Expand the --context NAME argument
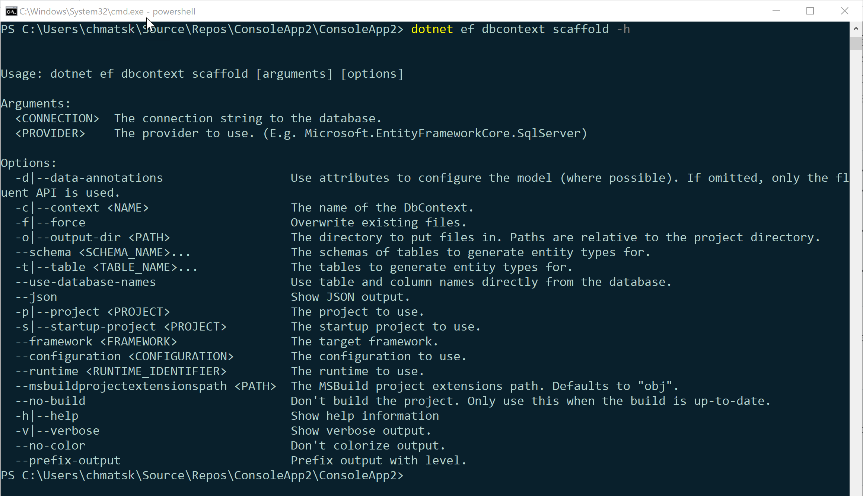863x496 pixels. click(82, 207)
